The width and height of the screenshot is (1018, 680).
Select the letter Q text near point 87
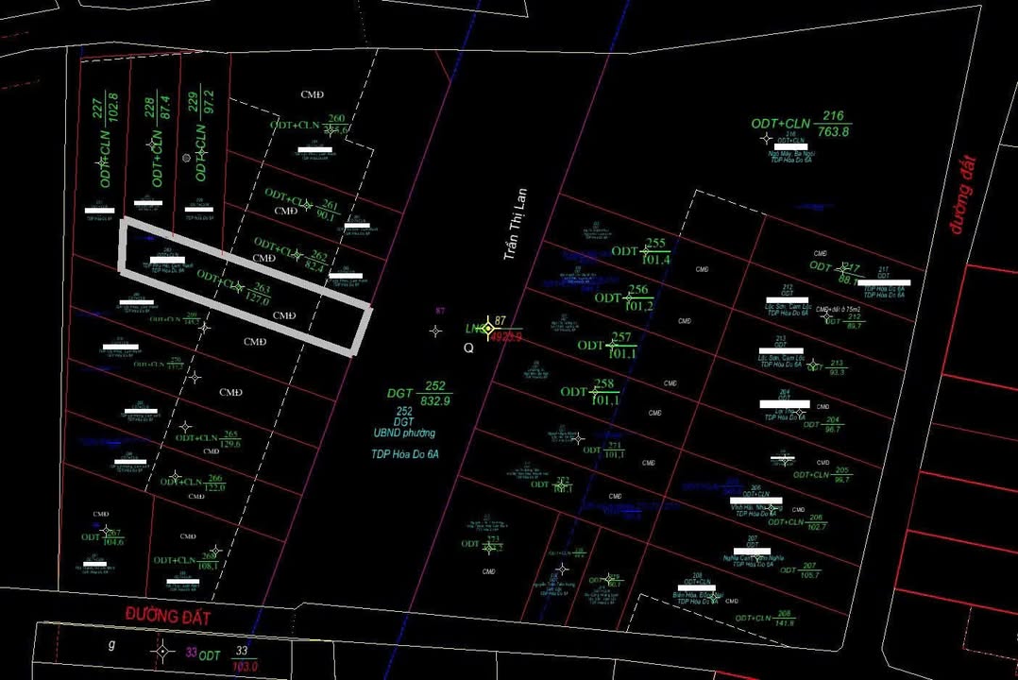[x=468, y=348]
